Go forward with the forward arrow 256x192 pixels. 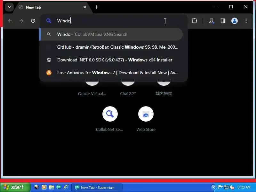tap(21, 21)
